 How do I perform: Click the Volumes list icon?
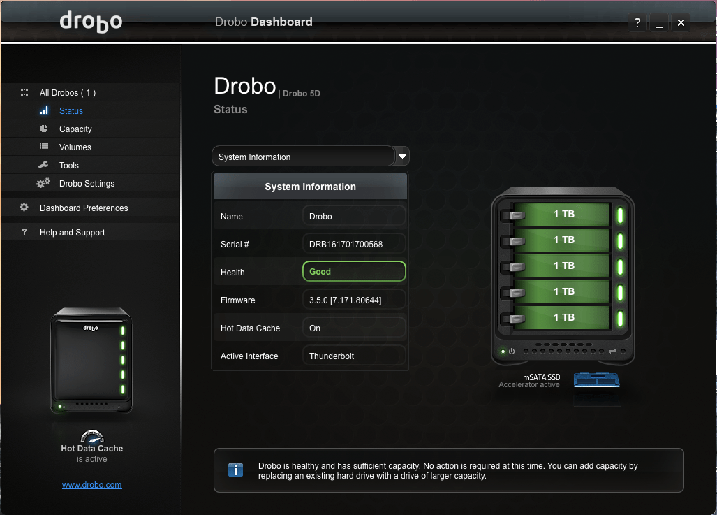click(x=45, y=147)
